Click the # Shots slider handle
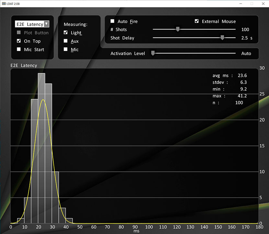 [178, 29]
